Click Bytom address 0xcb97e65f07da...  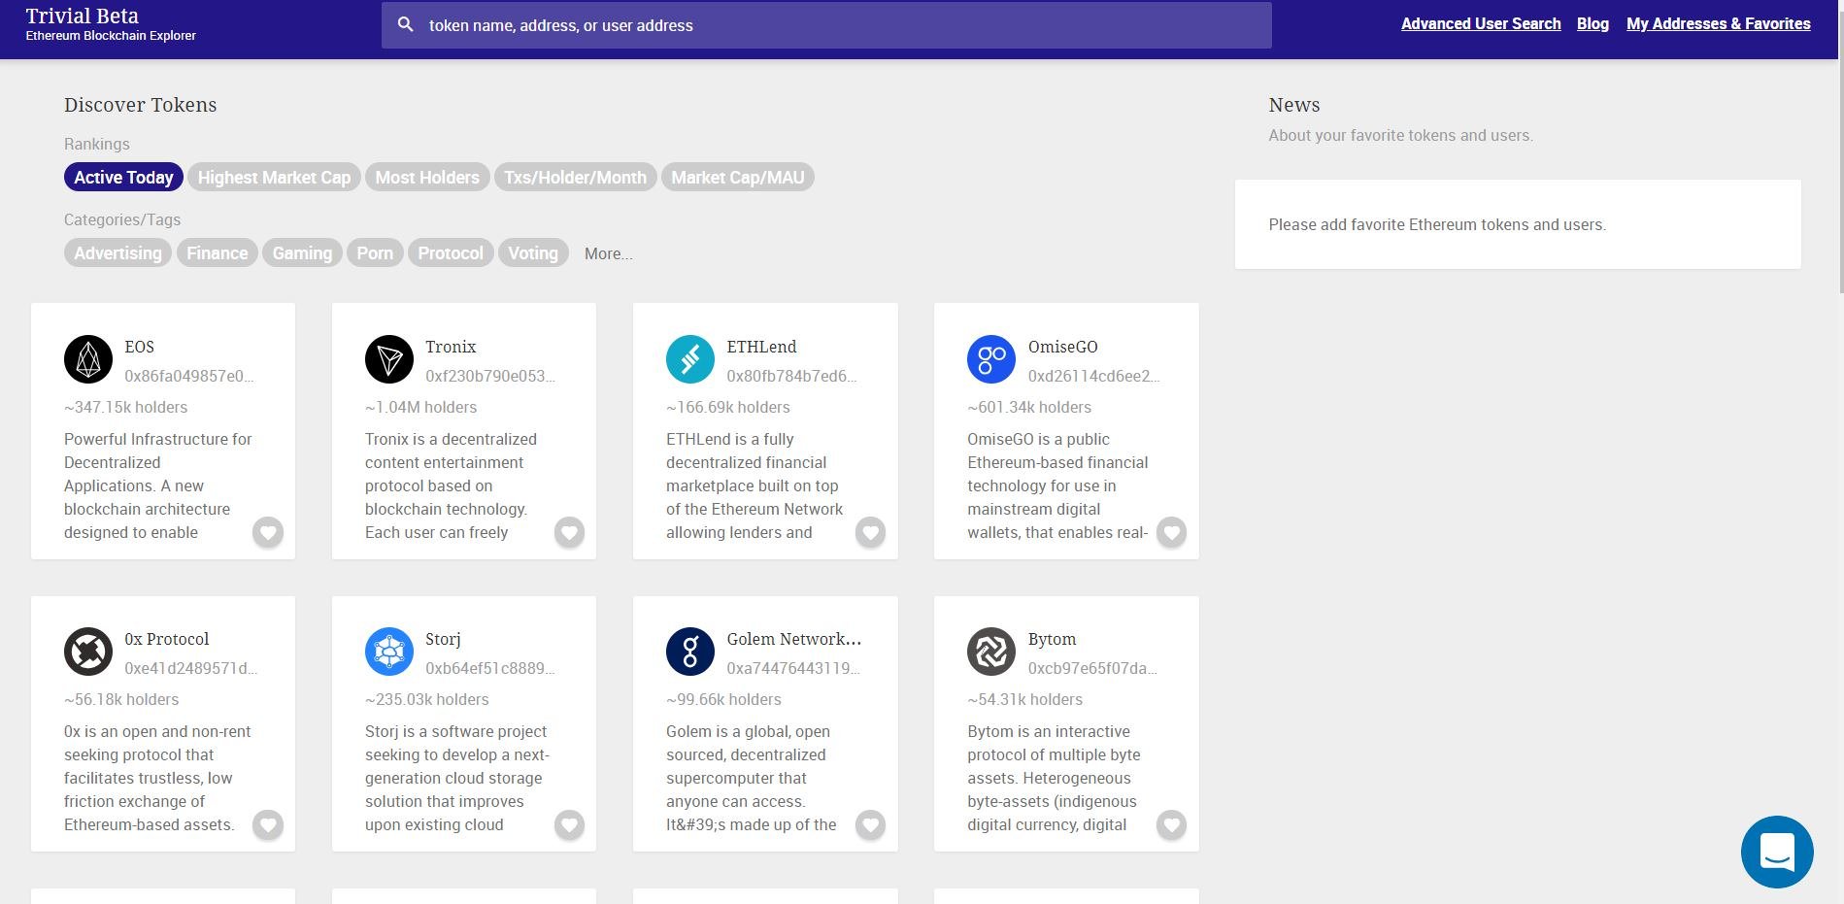(1092, 668)
